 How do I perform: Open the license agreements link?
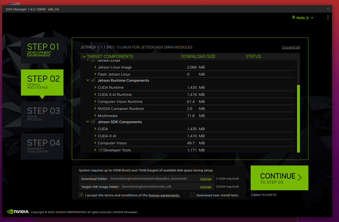tap(164, 195)
